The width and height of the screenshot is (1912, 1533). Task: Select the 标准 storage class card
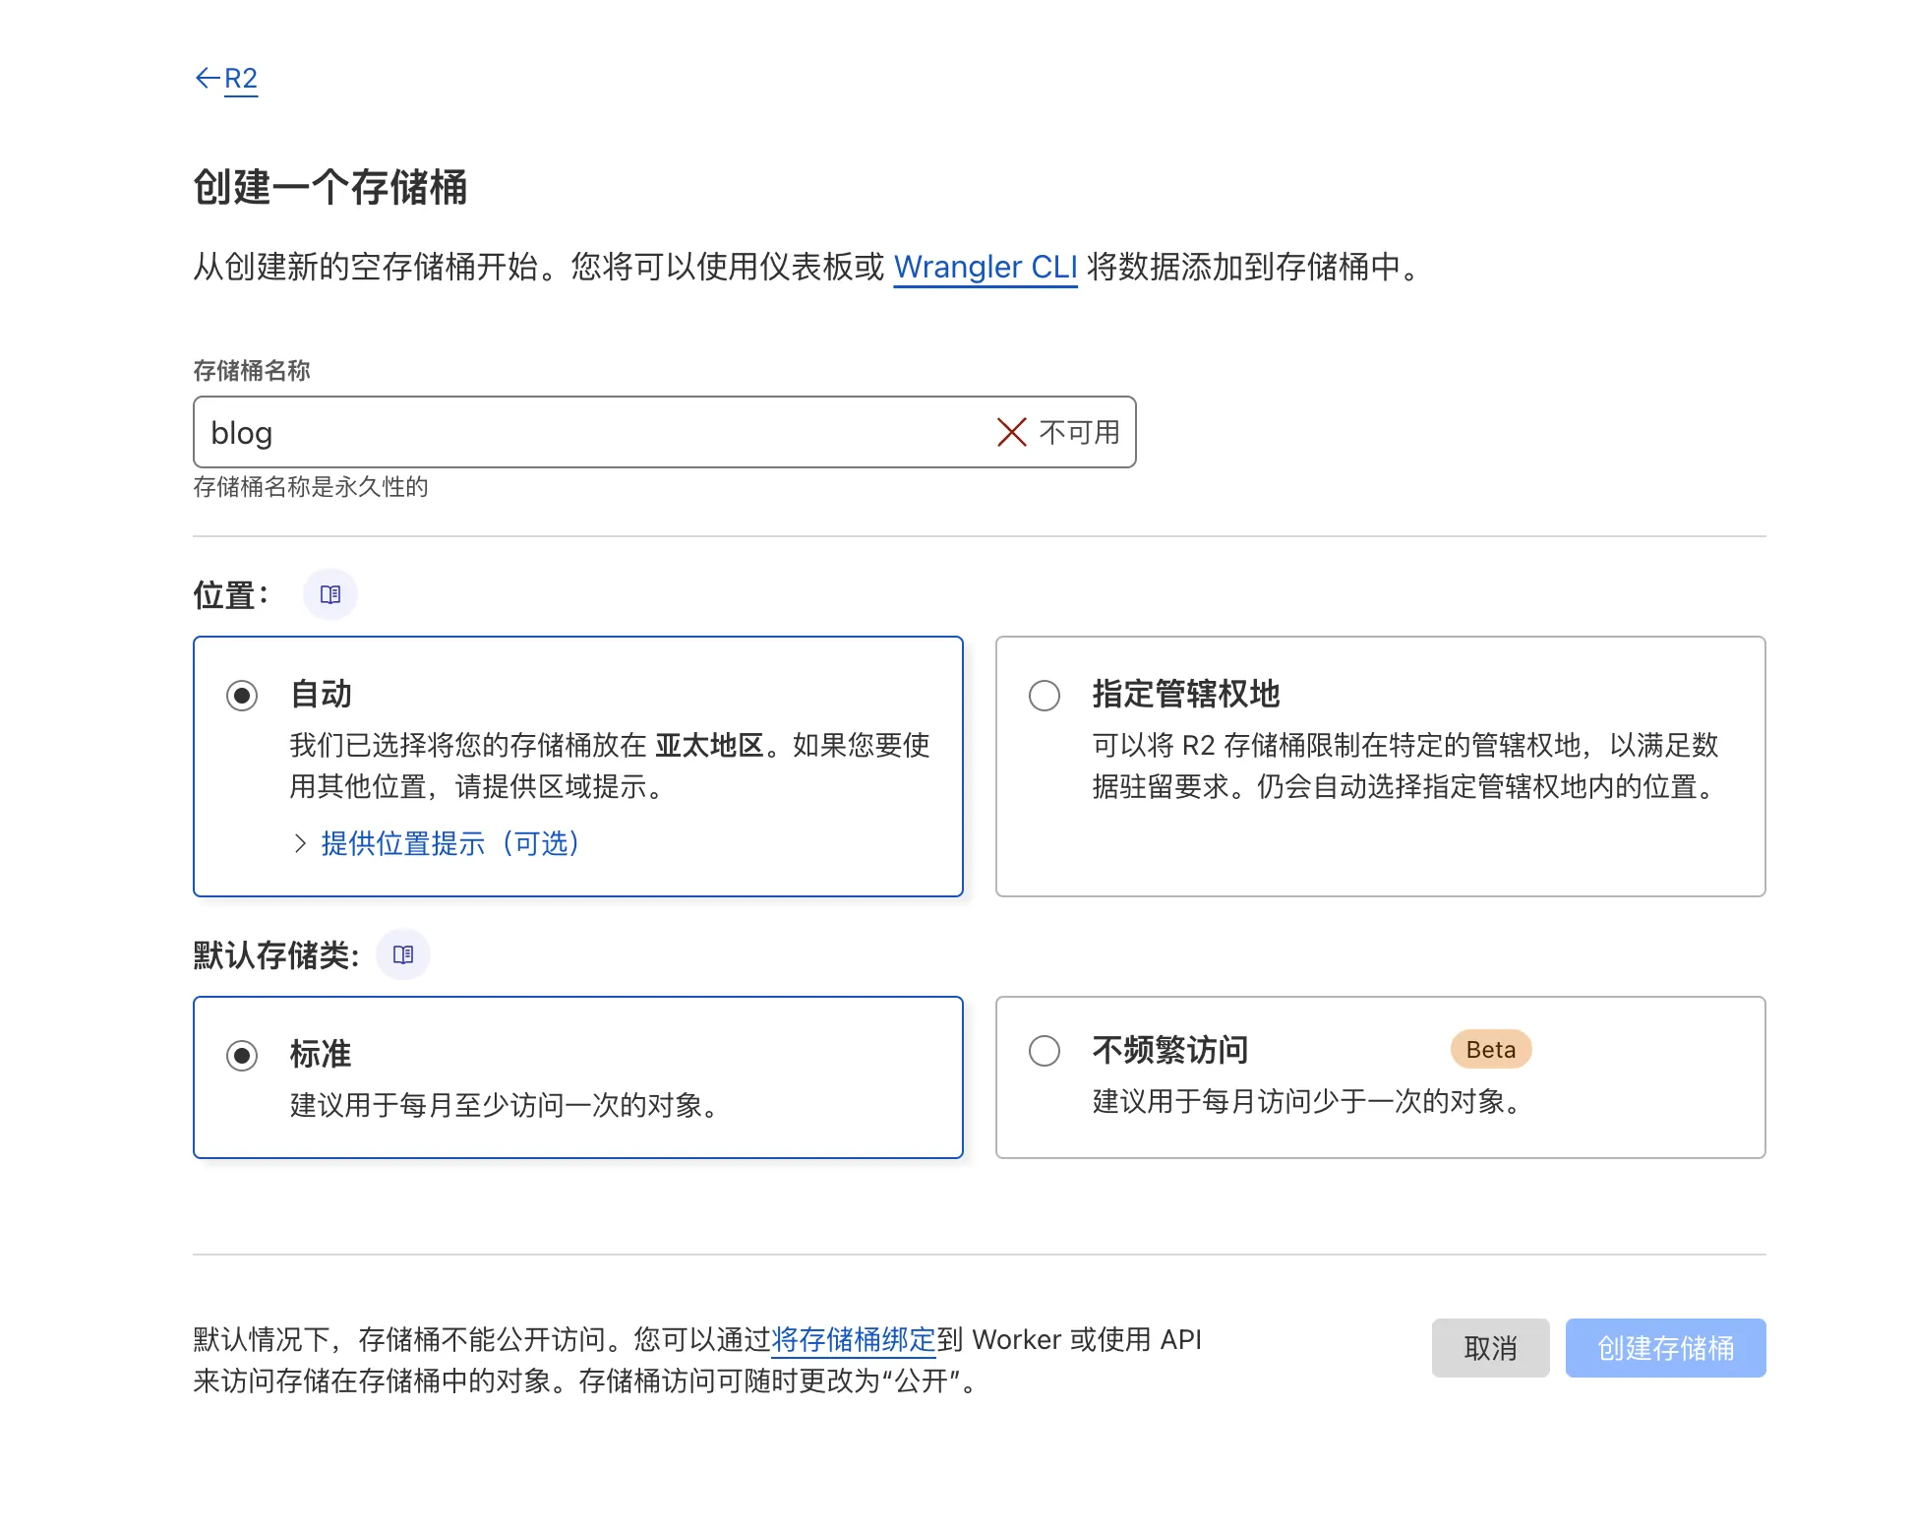577,1077
